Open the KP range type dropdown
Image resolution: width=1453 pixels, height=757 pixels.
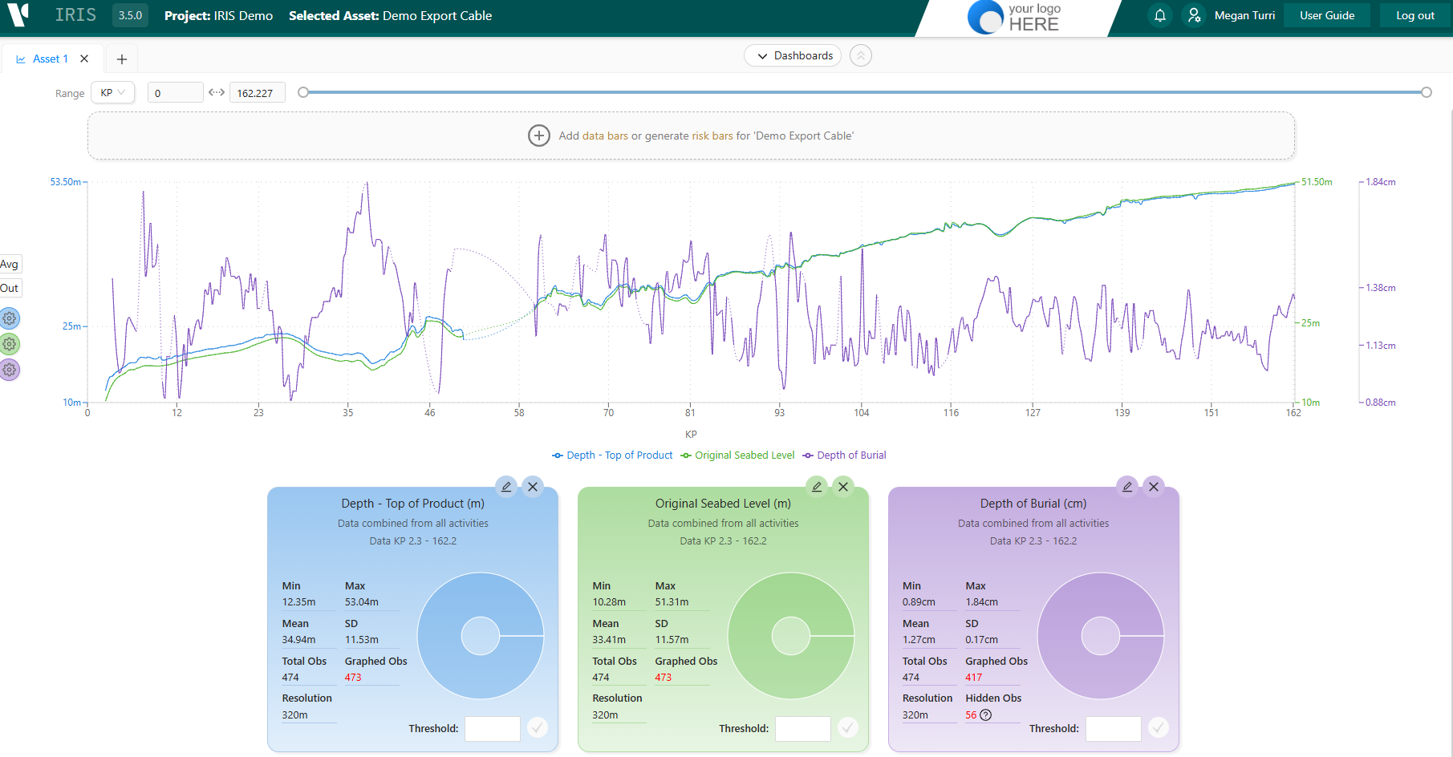pos(113,92)
